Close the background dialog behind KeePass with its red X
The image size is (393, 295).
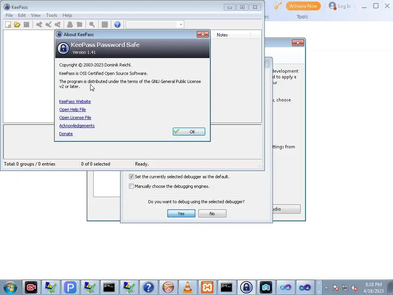[298, 43]
